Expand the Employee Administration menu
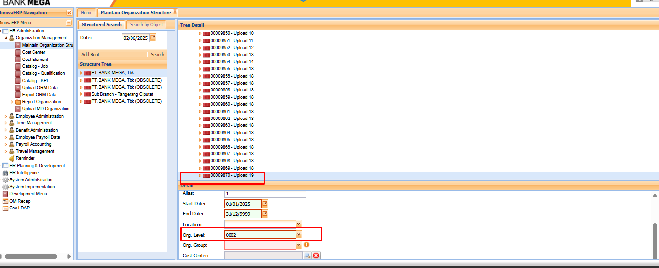Image resolution: width=659 pixels, height=268 pixels. (6, 116)
